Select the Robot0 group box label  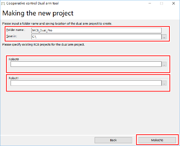(x=14, y=59)
